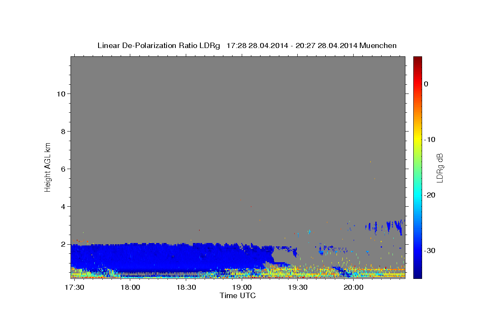Click the plot title 'Linear De-Polarization Ratio LDRg'
Viewport: 501px width, 334px height.
pos(158,46)
